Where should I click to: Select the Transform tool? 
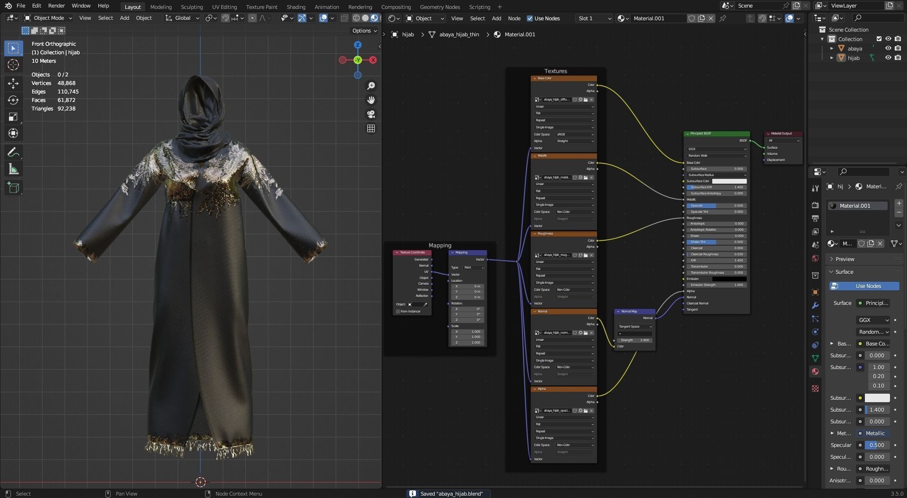pyautogui.click(x=13, y=133)
